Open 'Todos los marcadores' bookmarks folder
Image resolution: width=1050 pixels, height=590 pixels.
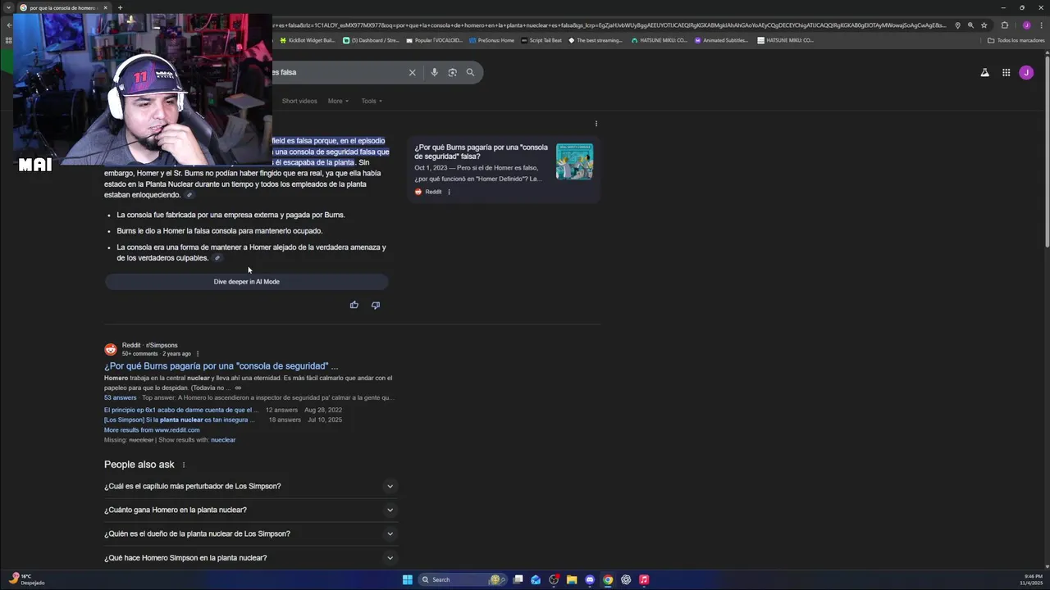tap(1016, 40)
